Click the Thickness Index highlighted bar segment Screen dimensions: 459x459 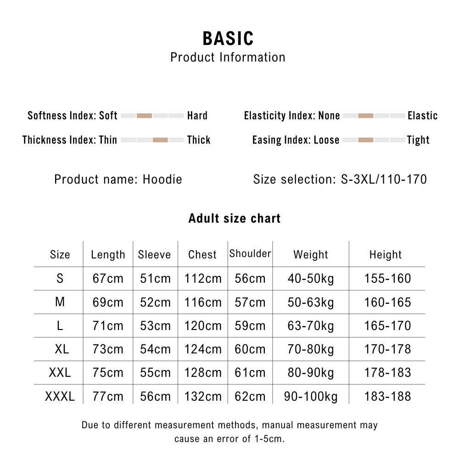tap(160, 140)
